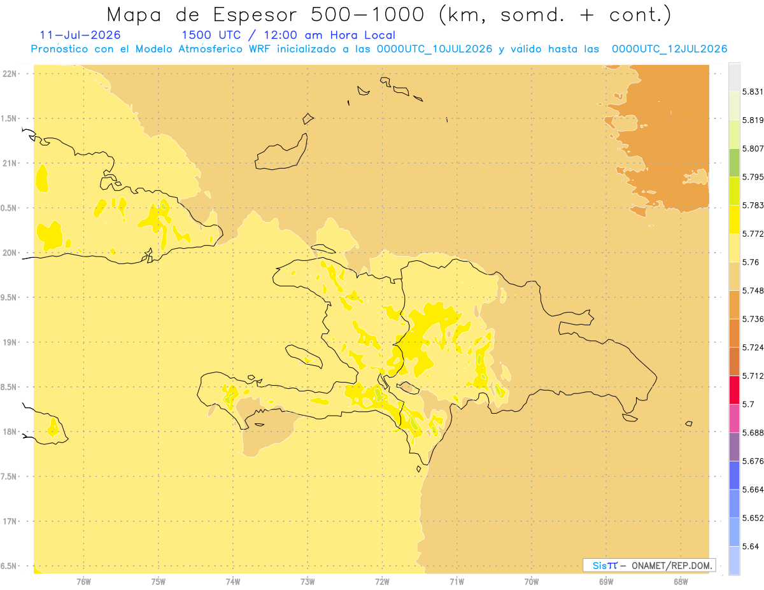The image size is (764, 590).
Task: Select the green legend swatch between 5.807 and 5.795
Action: pos(734,163)
